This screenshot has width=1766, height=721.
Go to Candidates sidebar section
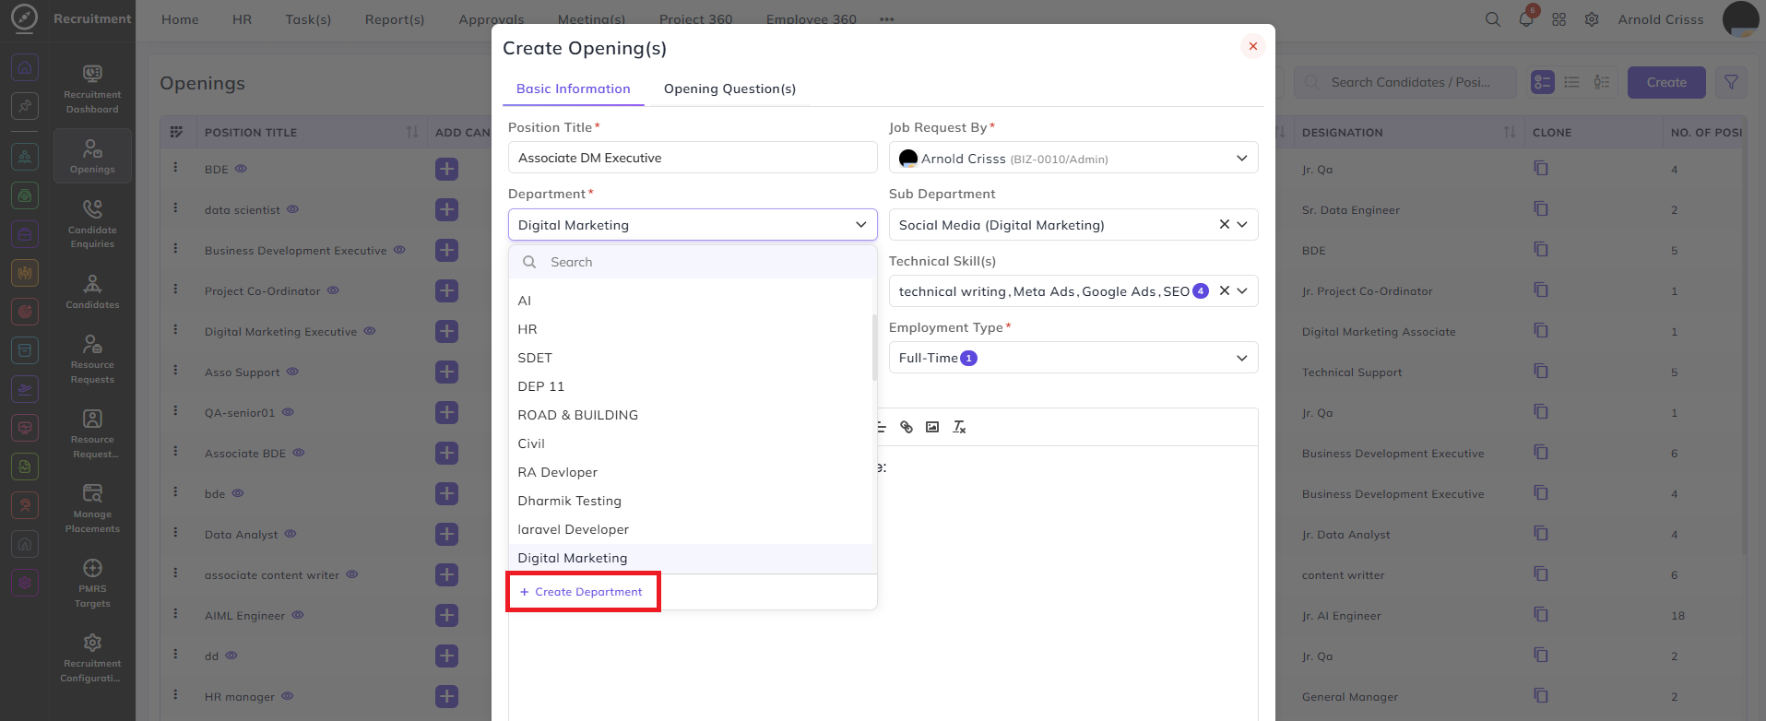tap(92, 291)
